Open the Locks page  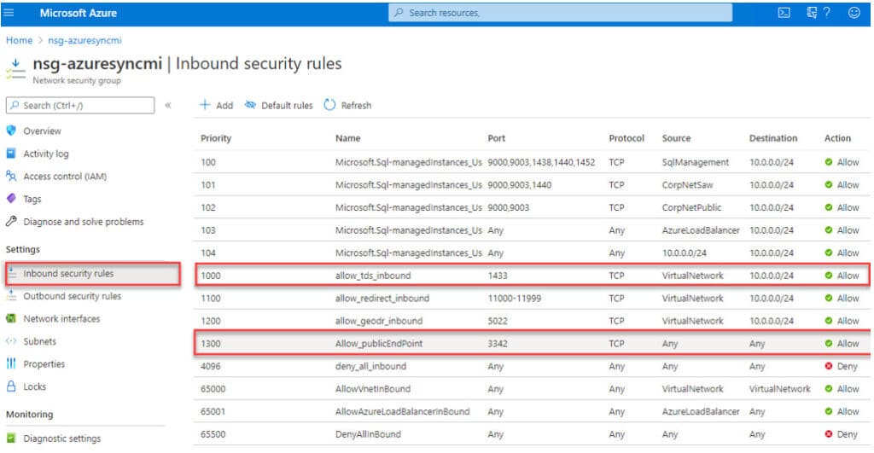tap(34, 386)
